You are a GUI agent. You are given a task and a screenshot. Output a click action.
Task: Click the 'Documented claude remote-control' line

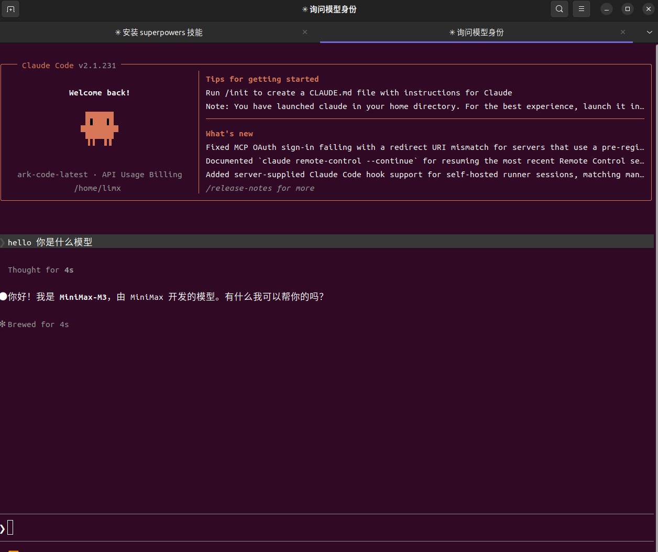[425, 161]
